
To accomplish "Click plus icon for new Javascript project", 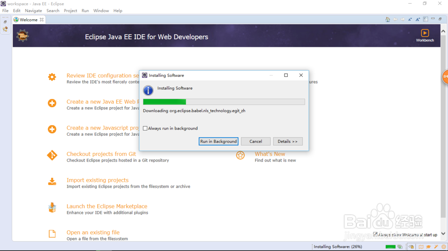I will tap(52, 130).
